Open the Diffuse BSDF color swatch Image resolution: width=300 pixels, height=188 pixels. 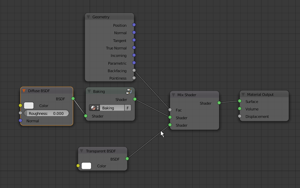pyautogui.click(x=29, y=105)
